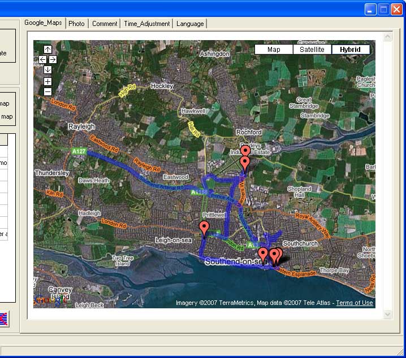Click the red crossed icon at bottom left

(4, 319)
